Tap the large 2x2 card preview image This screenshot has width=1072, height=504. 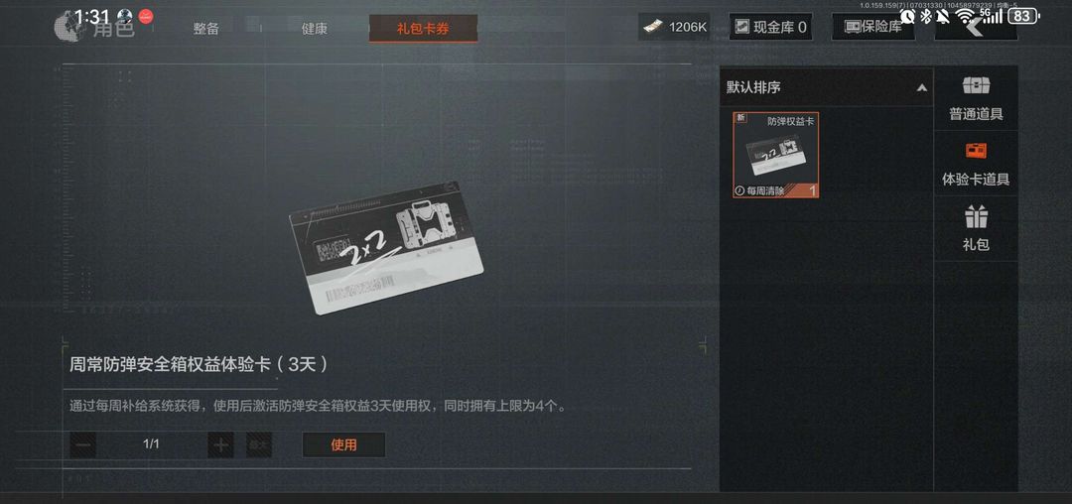tap(386, 248)
